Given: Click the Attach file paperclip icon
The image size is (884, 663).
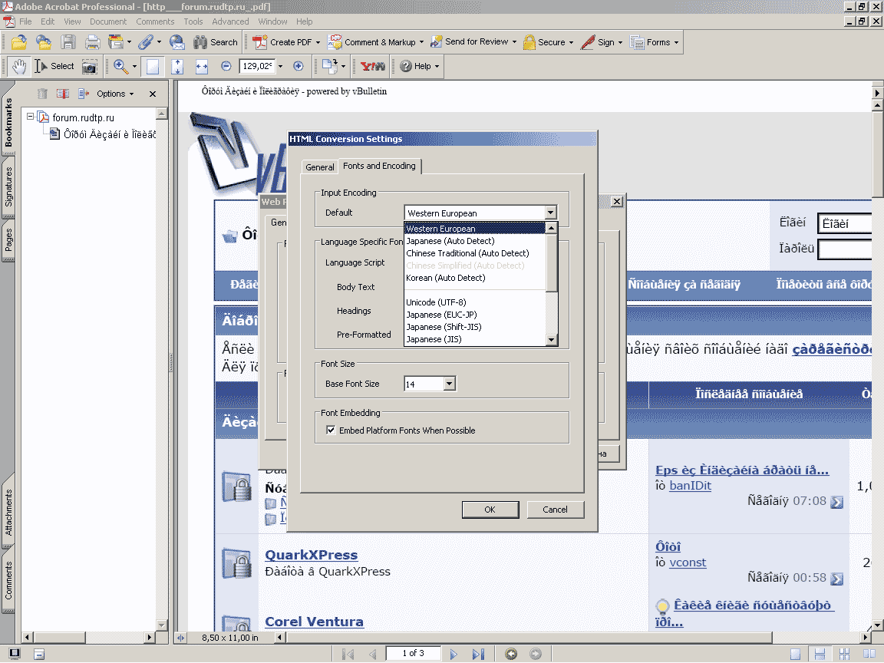Looking at the screenshot, I should 146,42.
